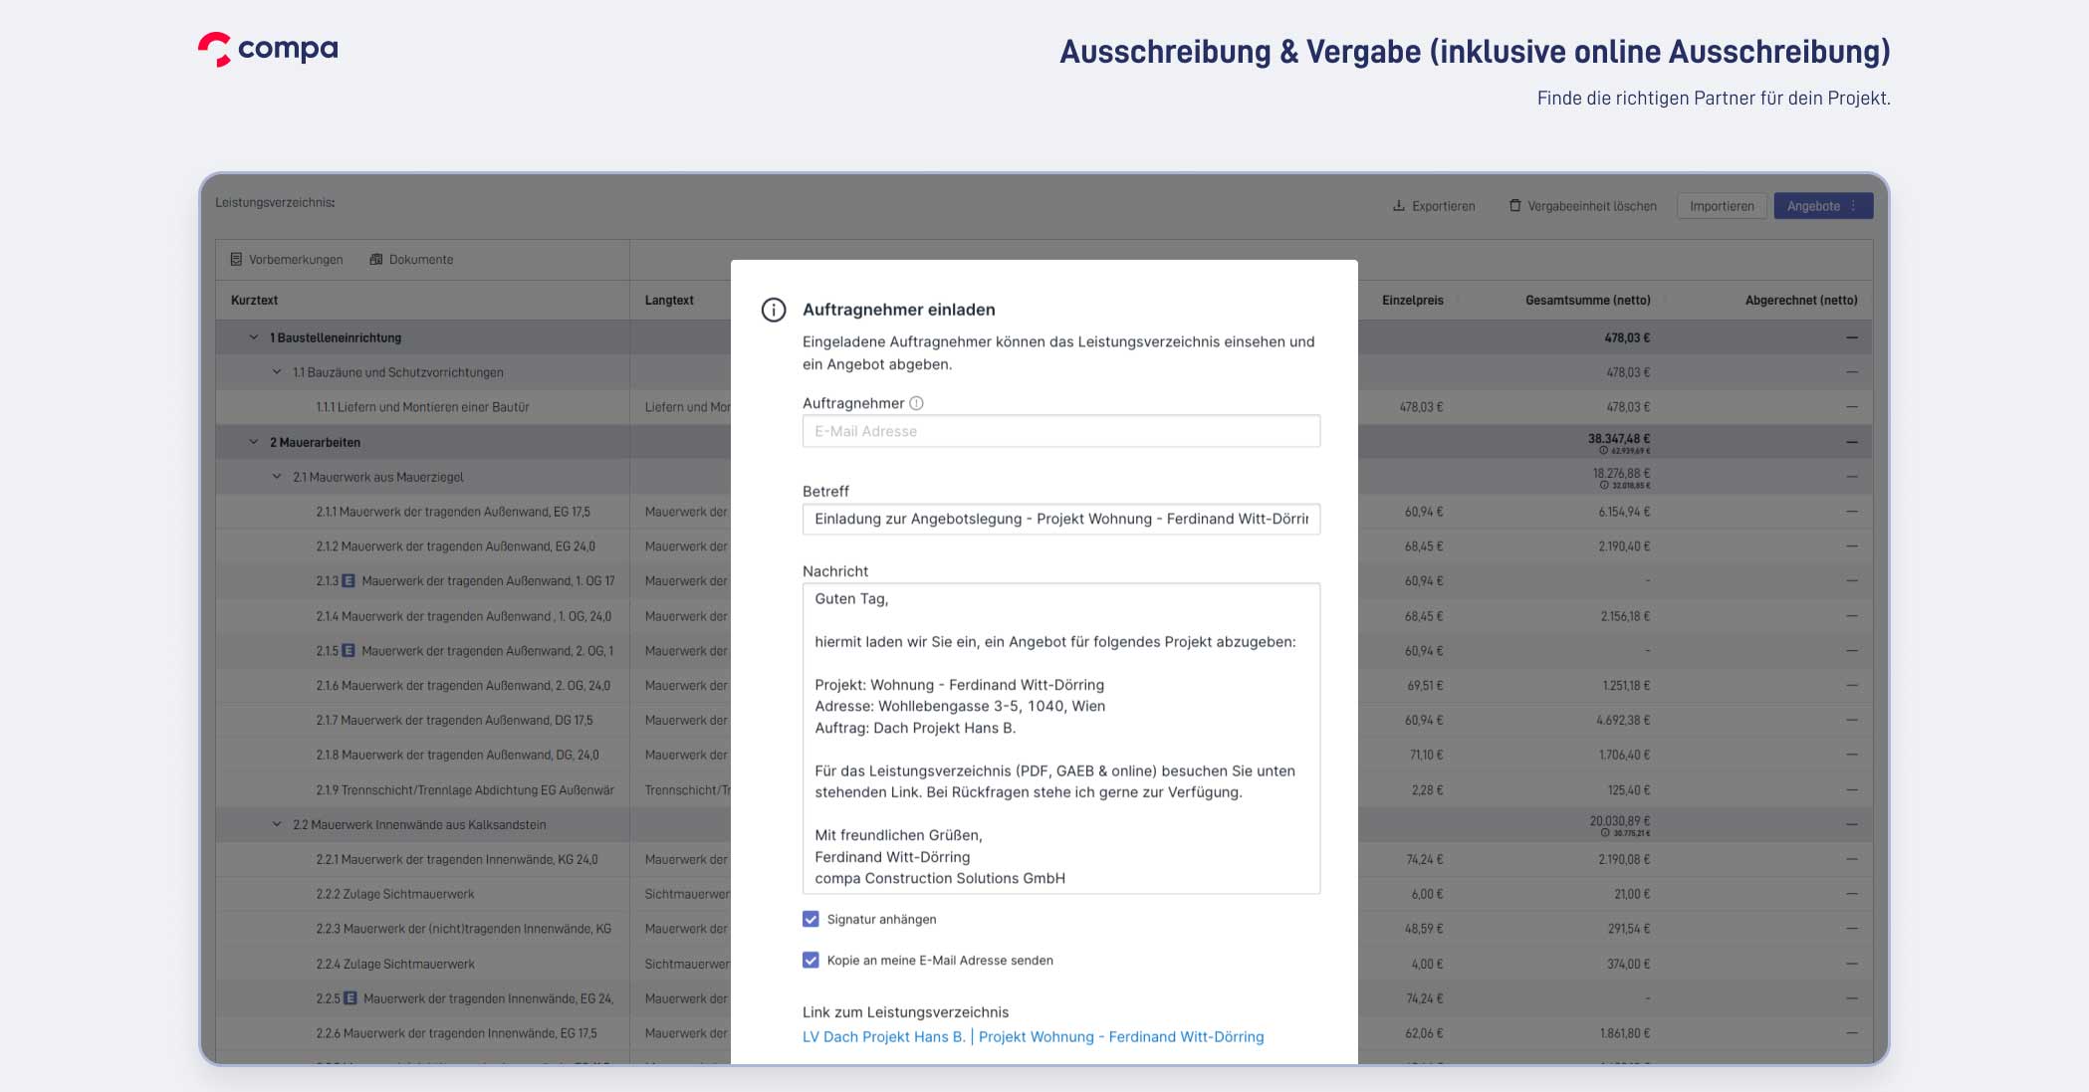This screenshot has width=2089, height=1092.
Task: Open the three-dot menu on the Angebote button
Action: 1854,206
